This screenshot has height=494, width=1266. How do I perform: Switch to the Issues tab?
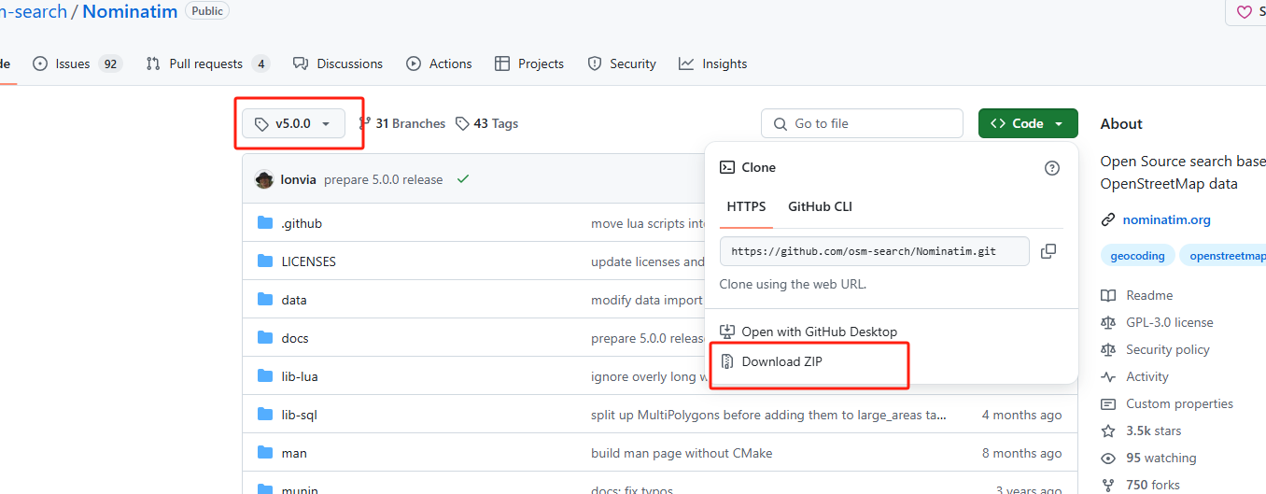[x=77, y=64]
